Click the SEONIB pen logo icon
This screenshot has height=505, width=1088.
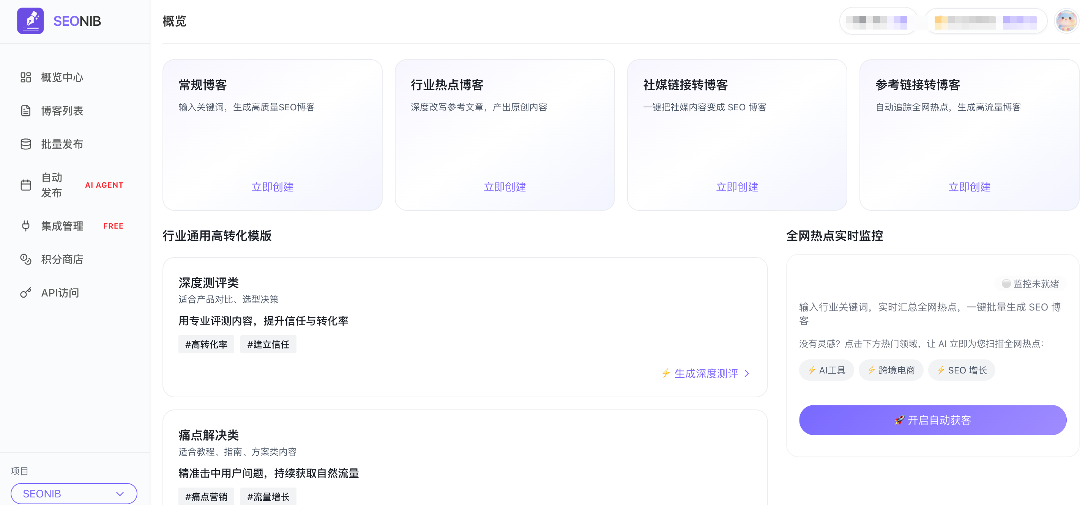[x=30, y=21]
